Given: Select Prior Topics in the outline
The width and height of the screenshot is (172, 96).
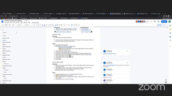Looking at the screenshot, I should coord(6,64).
